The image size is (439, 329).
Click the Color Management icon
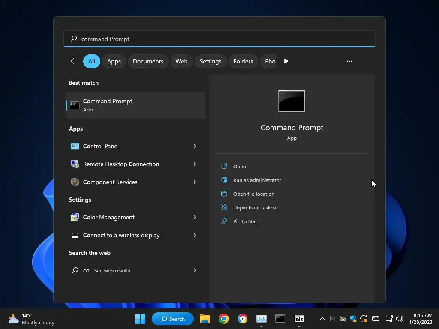pos(75,217)
